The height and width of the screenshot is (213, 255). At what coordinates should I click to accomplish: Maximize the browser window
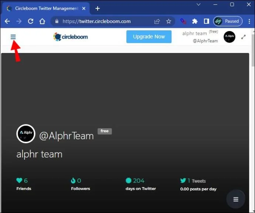pyautogui.click(x=232, y=4)
